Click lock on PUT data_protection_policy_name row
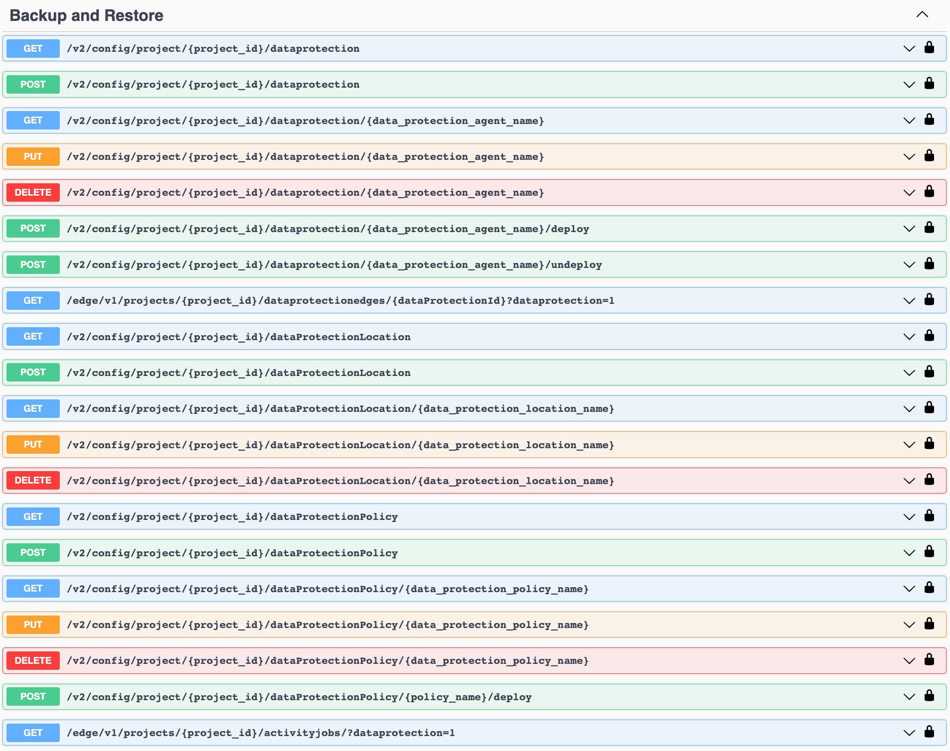Viewport: 950px width, 751px height. pyautogui.click(x=929, y=624)
